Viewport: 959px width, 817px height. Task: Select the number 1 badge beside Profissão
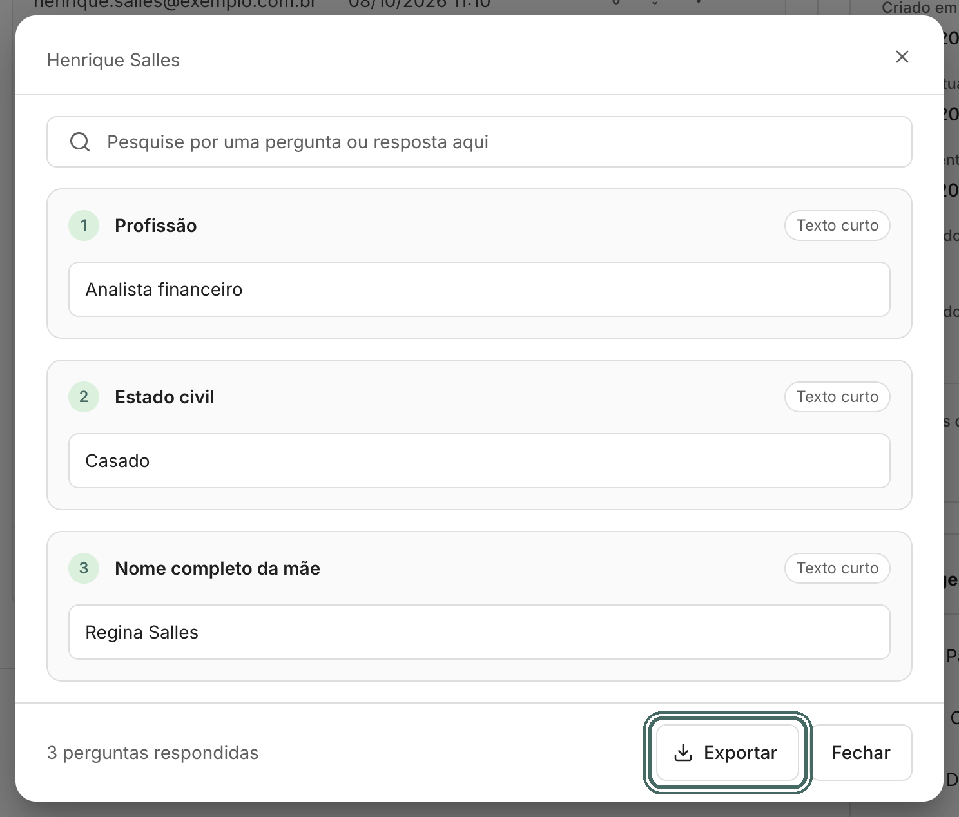(84, 226)
